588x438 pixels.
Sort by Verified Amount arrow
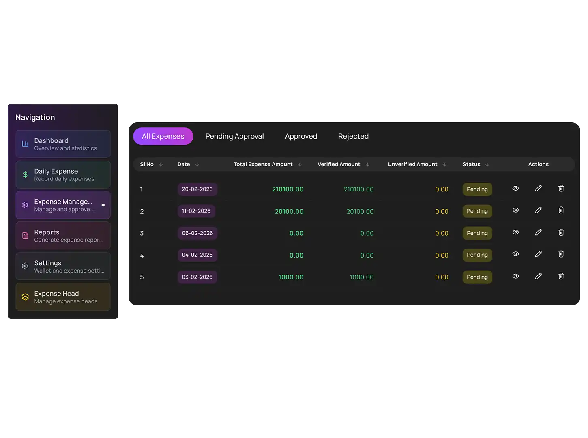[x=367, y=165]
